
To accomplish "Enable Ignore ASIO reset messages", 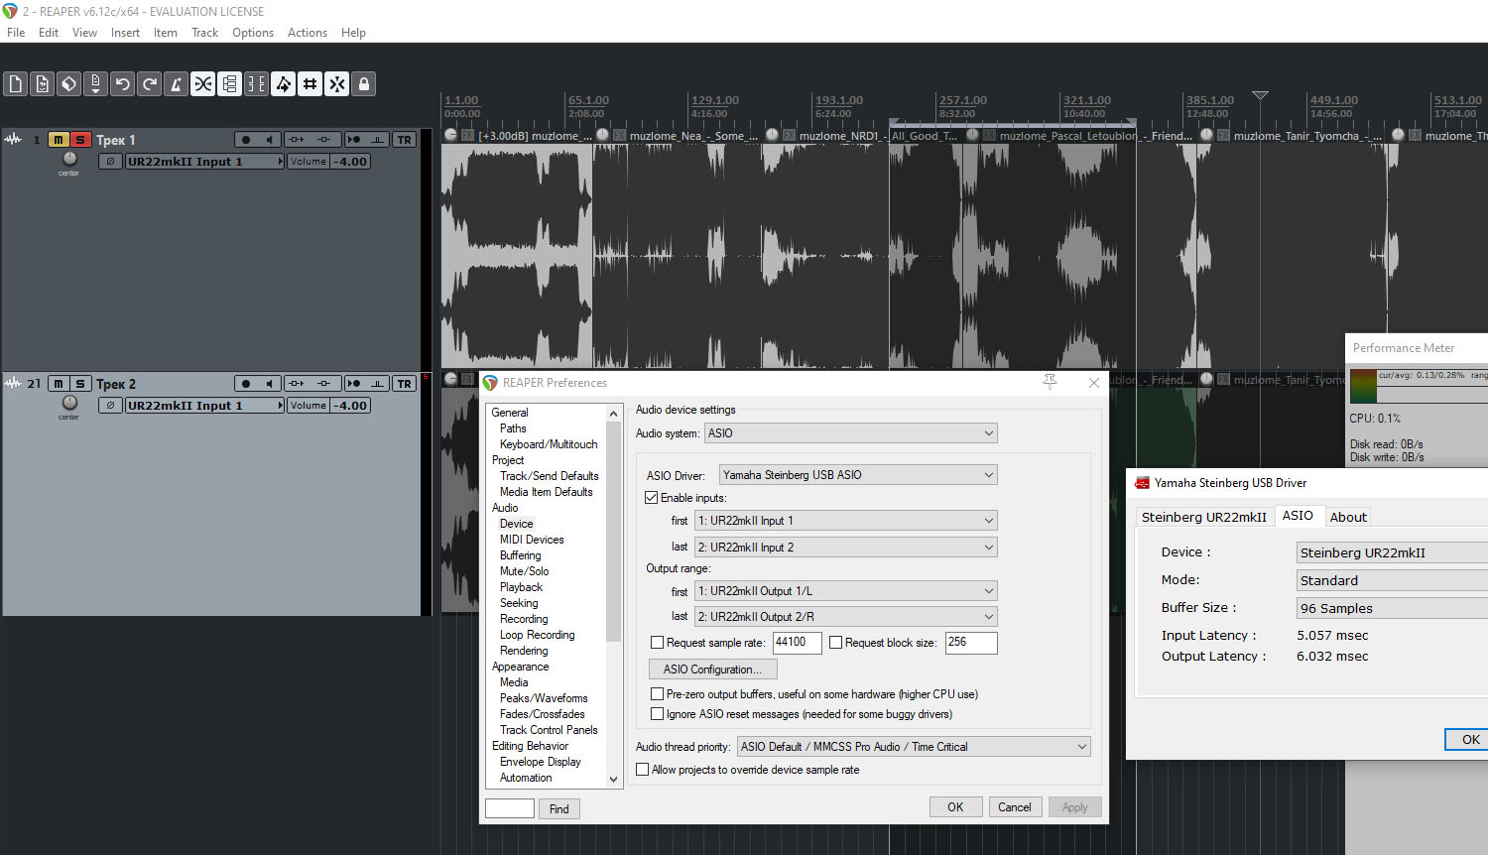I will click(657, 714).
